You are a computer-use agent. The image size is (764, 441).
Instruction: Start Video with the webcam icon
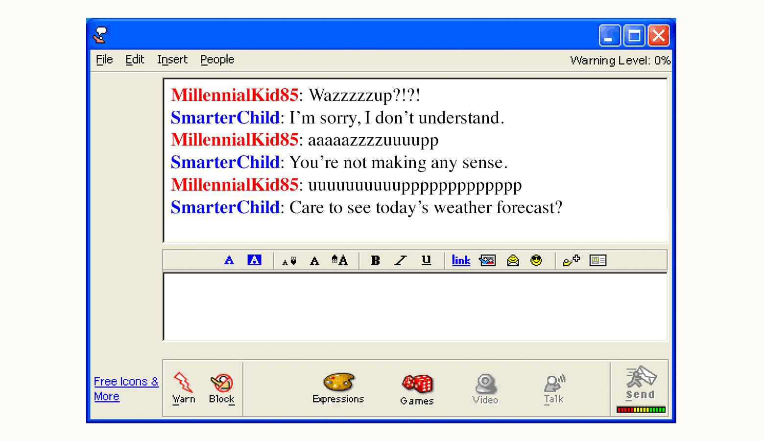click(485, 390)
